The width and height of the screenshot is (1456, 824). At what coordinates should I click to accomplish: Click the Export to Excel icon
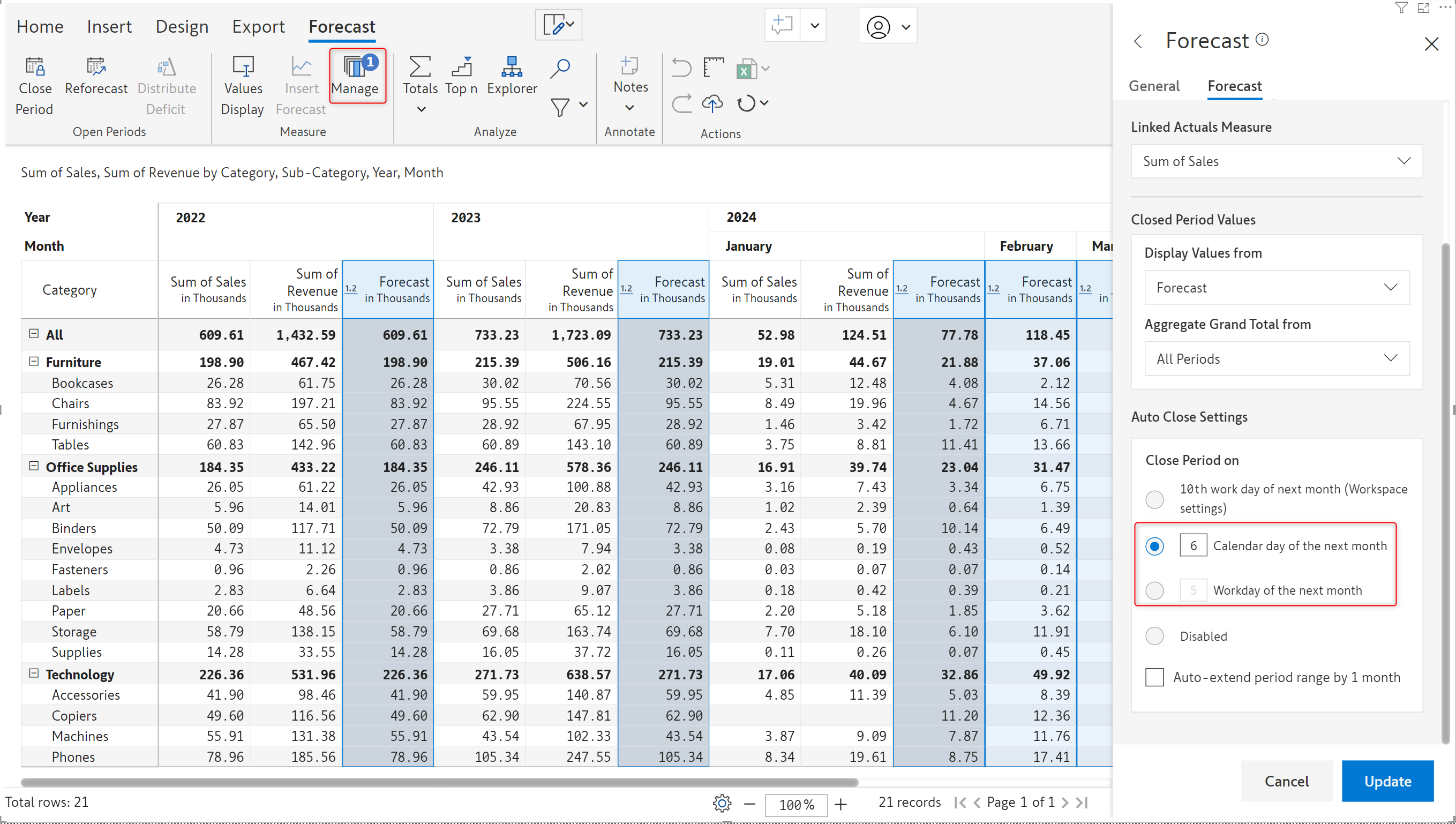746,69
